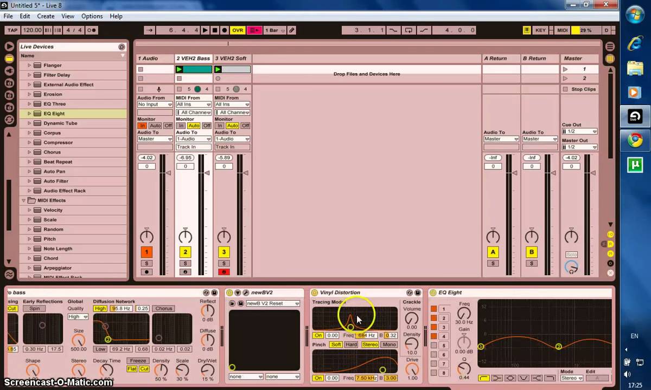Click the browser preview play circle icon
The width and height of the screenshot is (651, 390).
coord(9,47)
